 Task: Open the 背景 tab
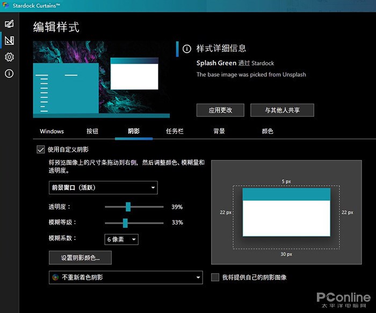coord(219,131)
